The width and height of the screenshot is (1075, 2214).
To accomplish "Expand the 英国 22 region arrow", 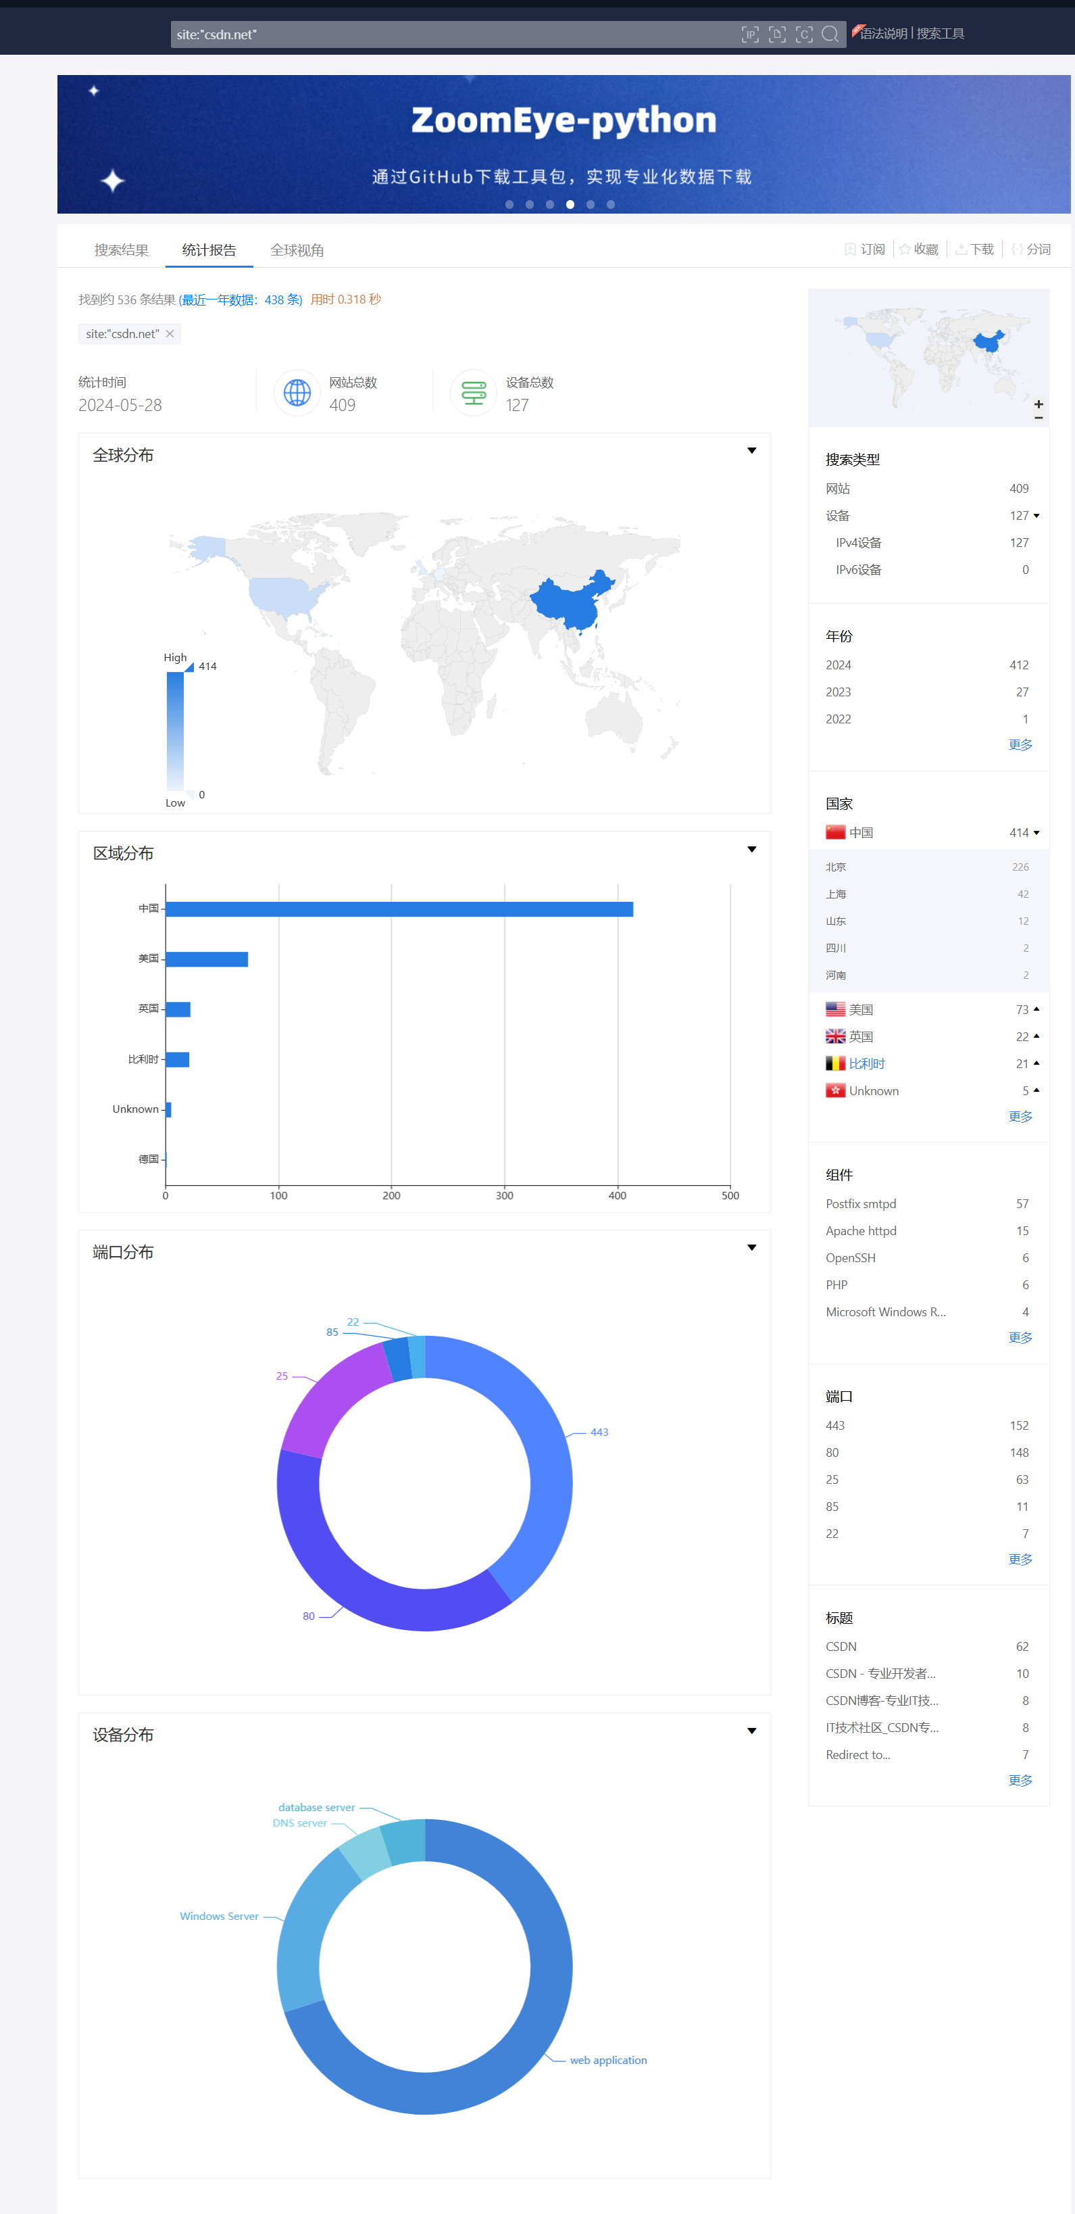I will click(x=1036, y=1036).
